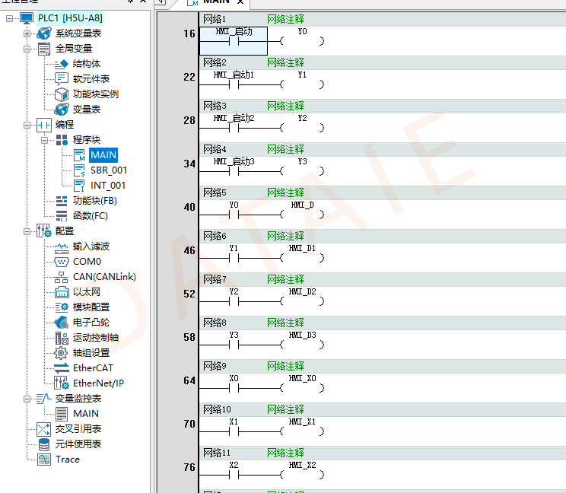
Task: Open the INT_001 interrupt program
Action: coord(108,186)
